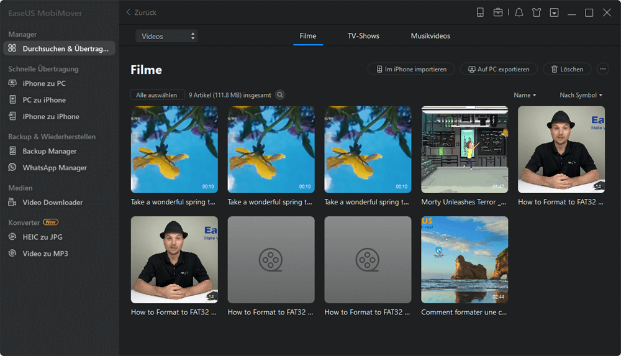Image resolution: width=621 pixels, height=356 pixels.
Task: Click the 9 Artikel (111.8 MB) insgesamt text
Action: pyautogui.click(x=230, y=95)
